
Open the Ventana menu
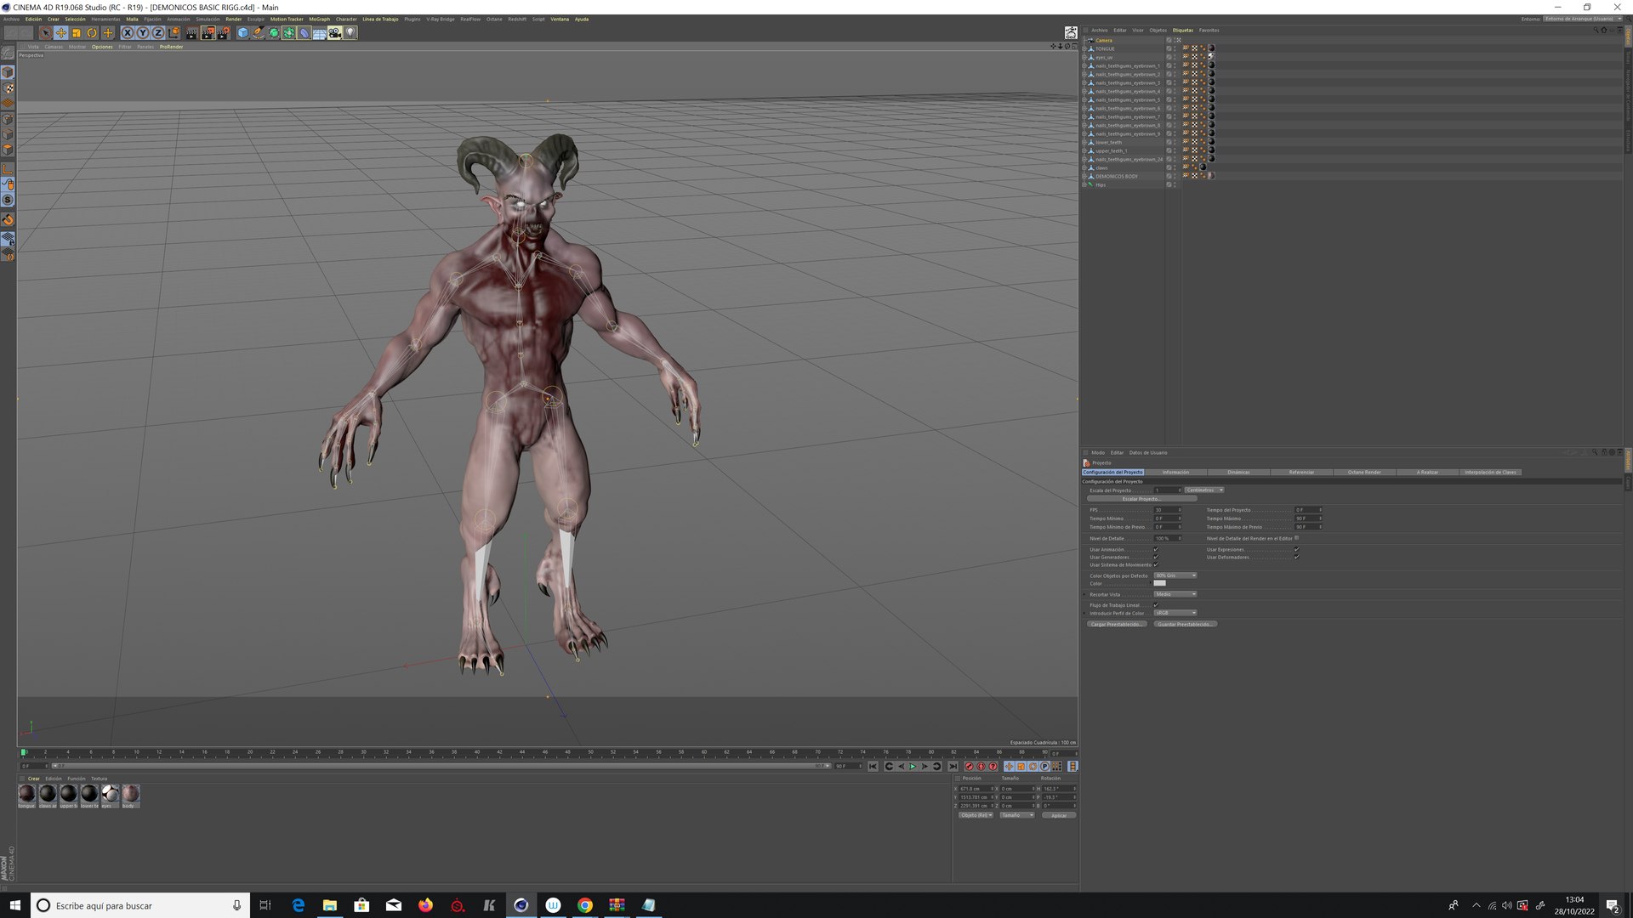coord(560,19)
